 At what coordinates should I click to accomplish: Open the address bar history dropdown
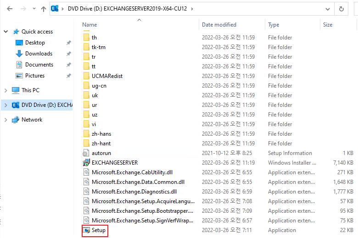(328, 9)
